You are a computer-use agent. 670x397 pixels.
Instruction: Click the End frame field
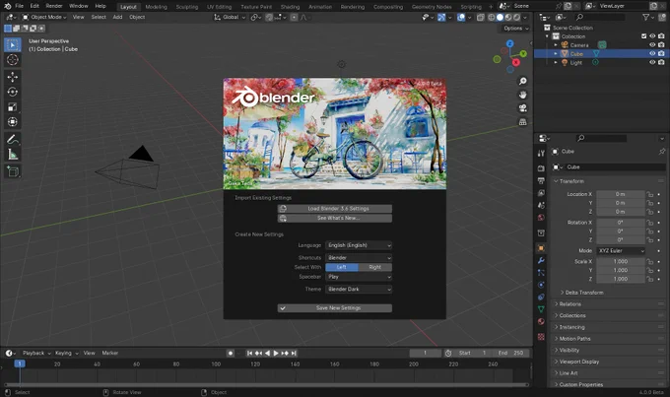(x=512, y=353)
